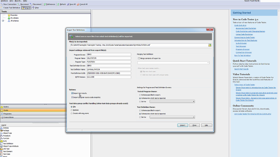Screen dimensions: 280x157
Task: Browse for import file using folder icon
Action: pos(210,45)
